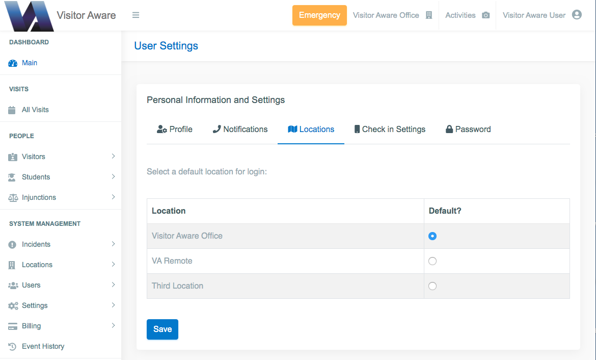The height and width of the screenshot is (360, 596).
Task: Click the Third Location table row text
Action: [x=177, y=286]
